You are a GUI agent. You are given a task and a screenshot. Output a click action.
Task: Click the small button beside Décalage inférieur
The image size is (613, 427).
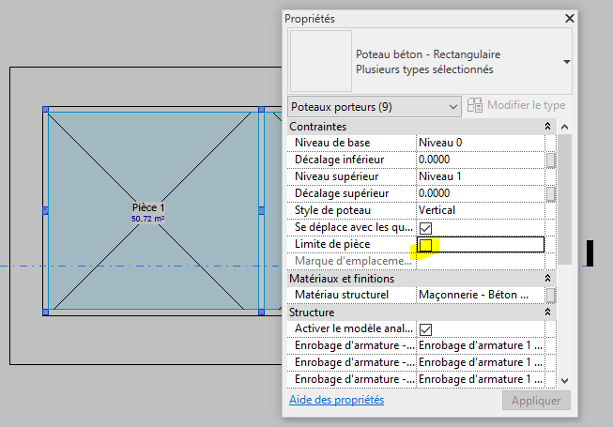(551, 160)
